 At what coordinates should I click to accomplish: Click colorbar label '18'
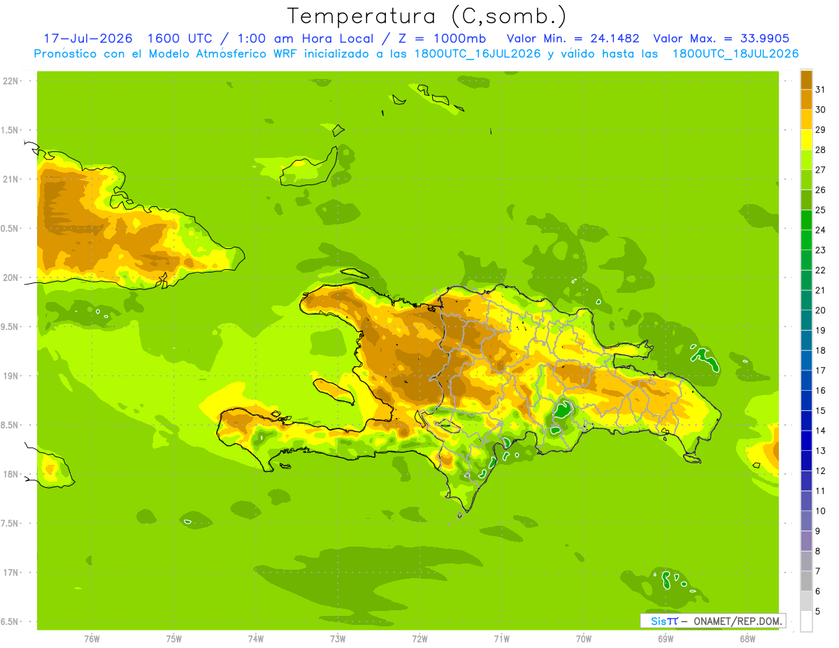(821, 350)
